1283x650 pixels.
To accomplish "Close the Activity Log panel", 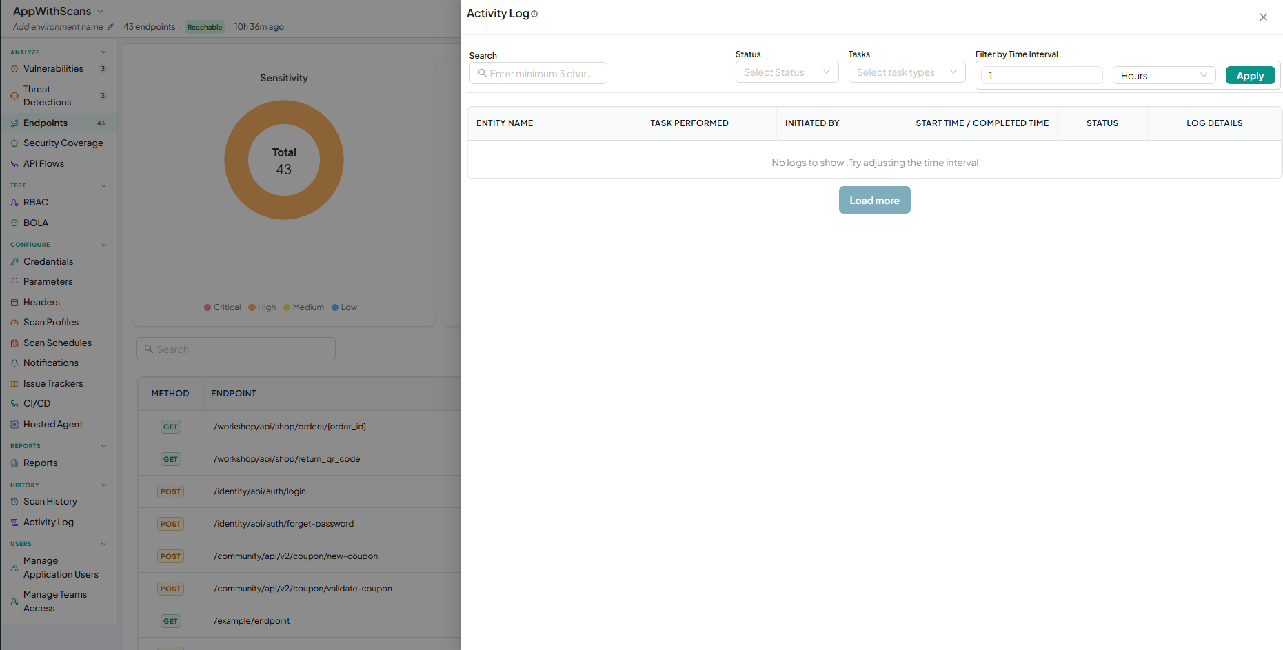I will pos(1263,17).
